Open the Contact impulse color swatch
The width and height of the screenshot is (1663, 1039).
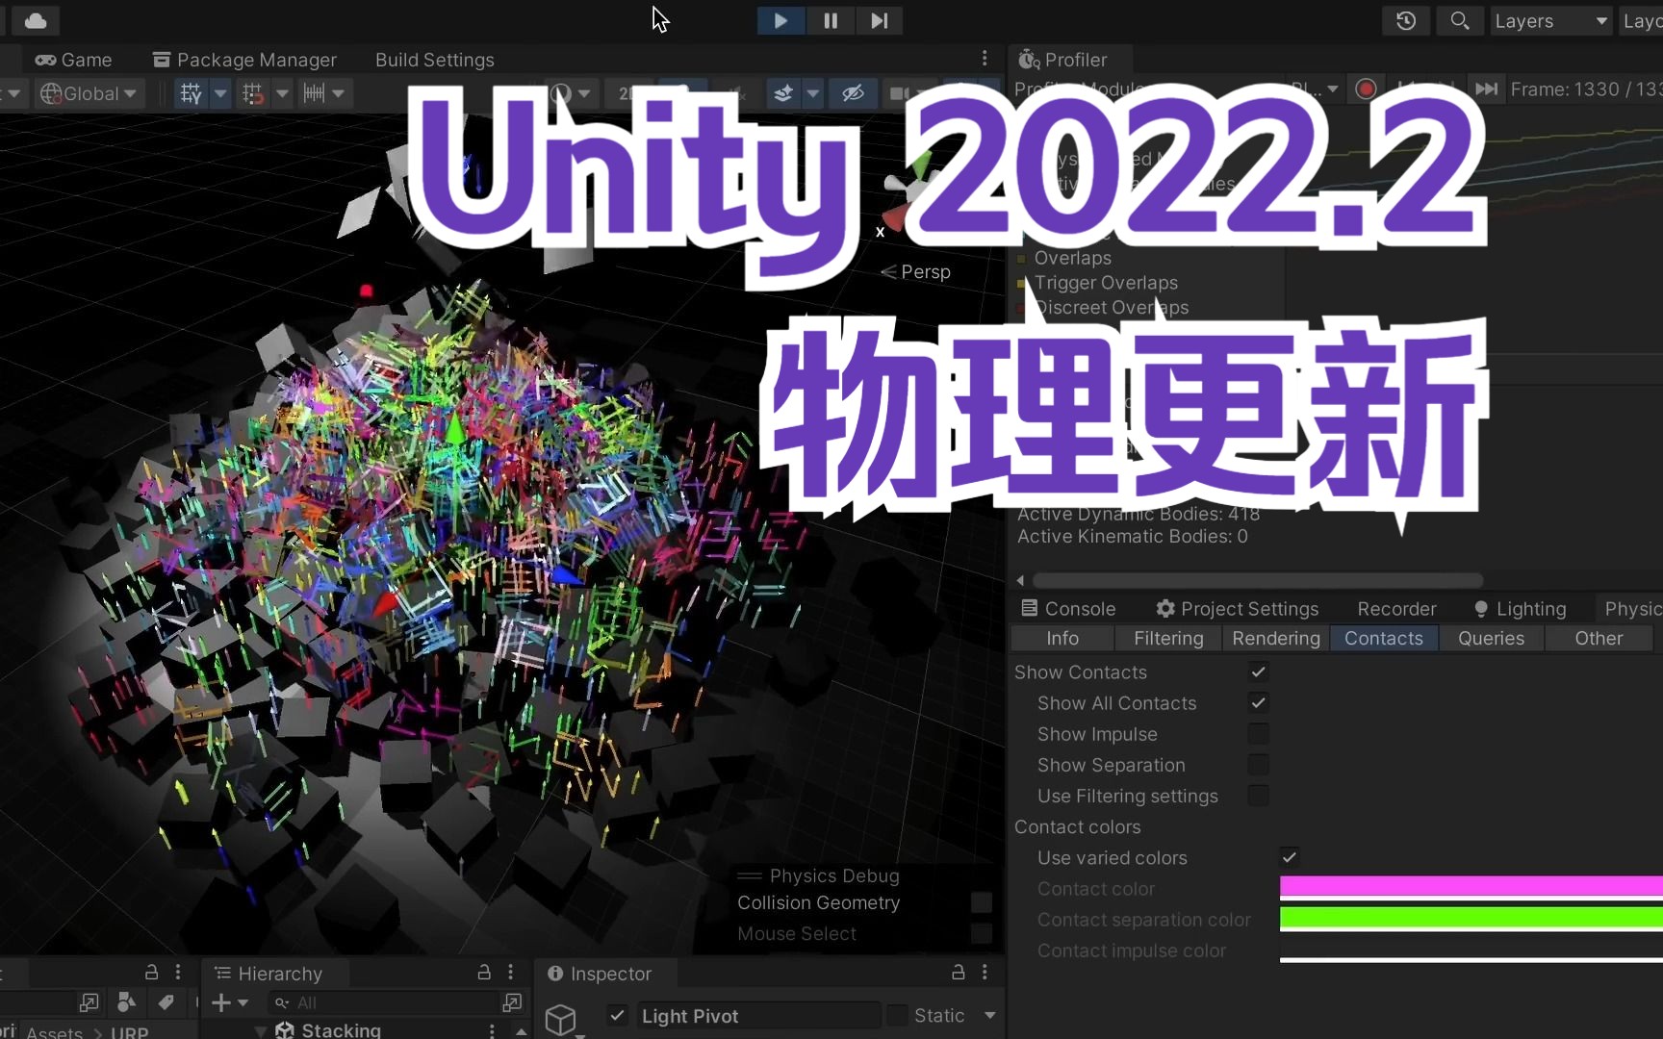(x=1471, y=950)
